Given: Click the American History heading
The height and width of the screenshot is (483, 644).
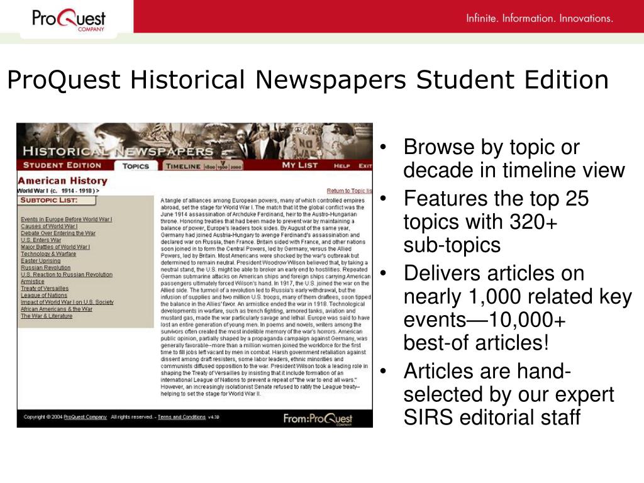Looking at the screenshot, I should pos(62,180).
